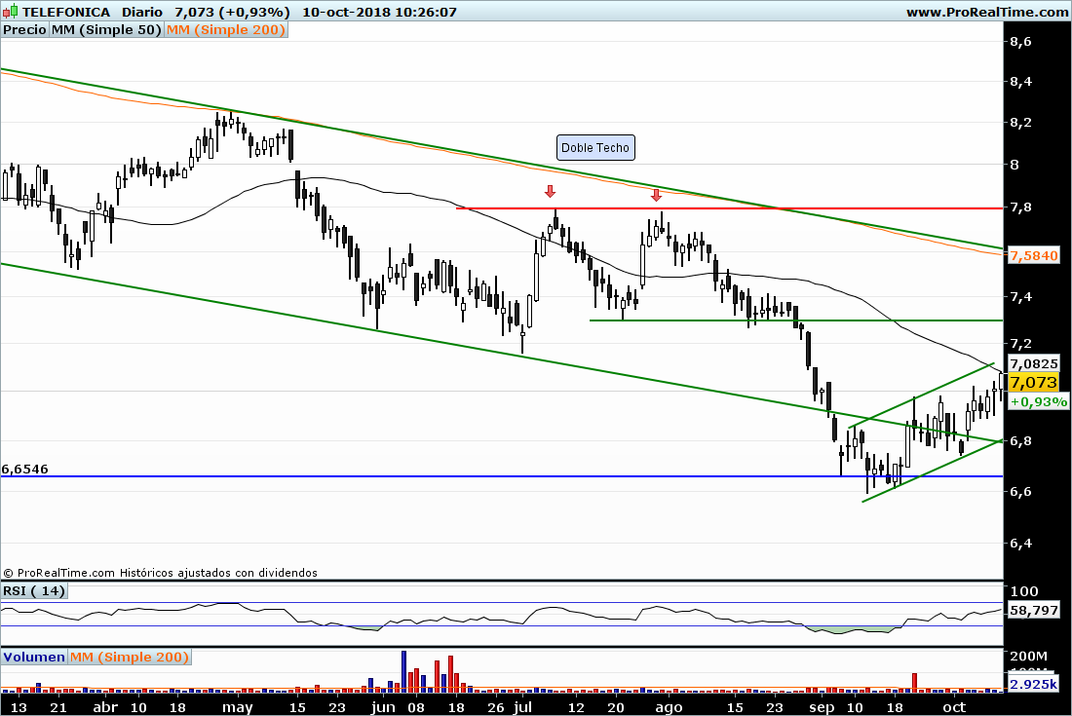Viewport: 1072px width, 716px height.
Task: Click the orange 7,5840 moving average value
Action: 1034,255
